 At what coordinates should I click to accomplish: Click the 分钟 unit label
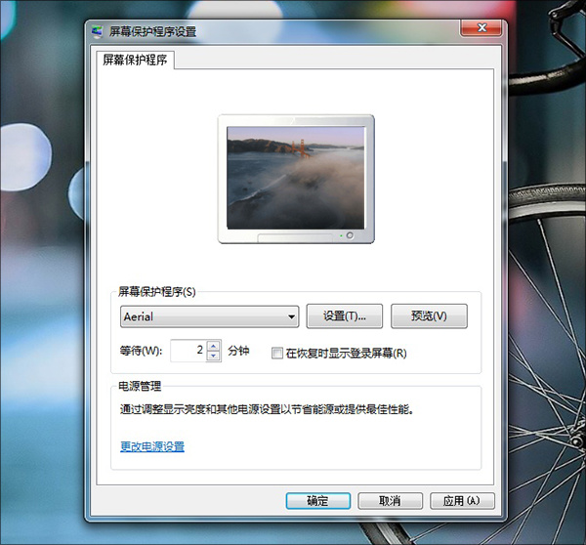[x=238, y=351]
